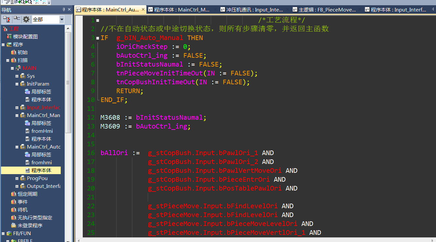Click navigation panel vertical scrollbar thumb
Screen dimensions: 436x242
(68, 83)
